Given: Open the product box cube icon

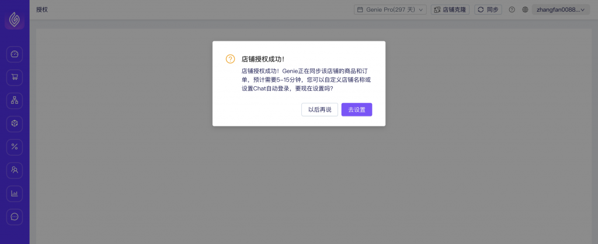Looking at the screenshot, I should click(x=15, y=124).
